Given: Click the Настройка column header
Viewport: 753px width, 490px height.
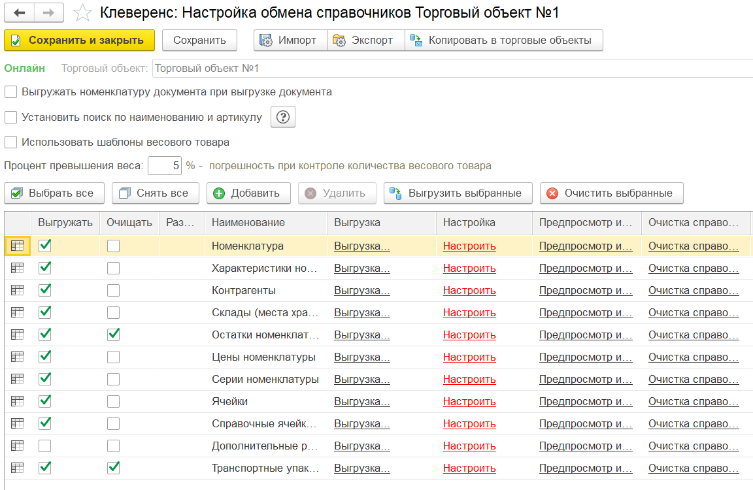Looking at the screenshot, I should 484,223.
